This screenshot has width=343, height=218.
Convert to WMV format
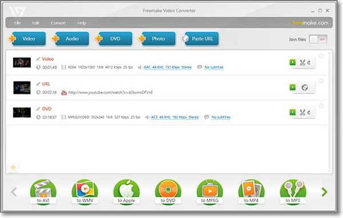85,192
